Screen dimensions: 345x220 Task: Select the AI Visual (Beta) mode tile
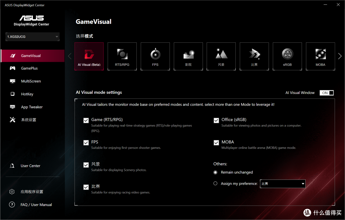coord(89,56)
